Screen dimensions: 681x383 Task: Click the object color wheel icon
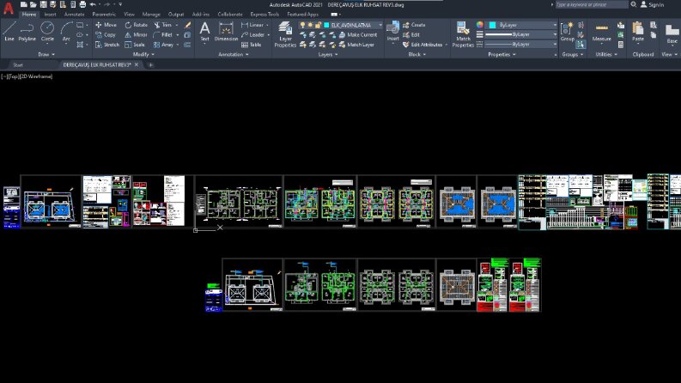479,25
